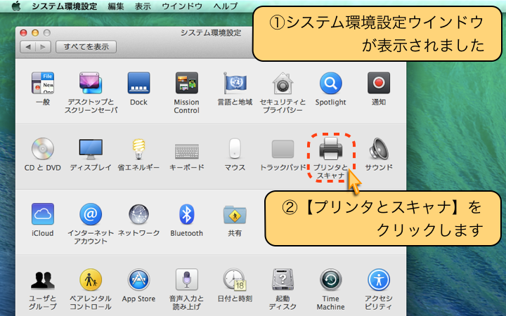This screenshot has width=506, height=316.
Task: Open セキュリティとプライバシー preferences
Action: point(283,83)
